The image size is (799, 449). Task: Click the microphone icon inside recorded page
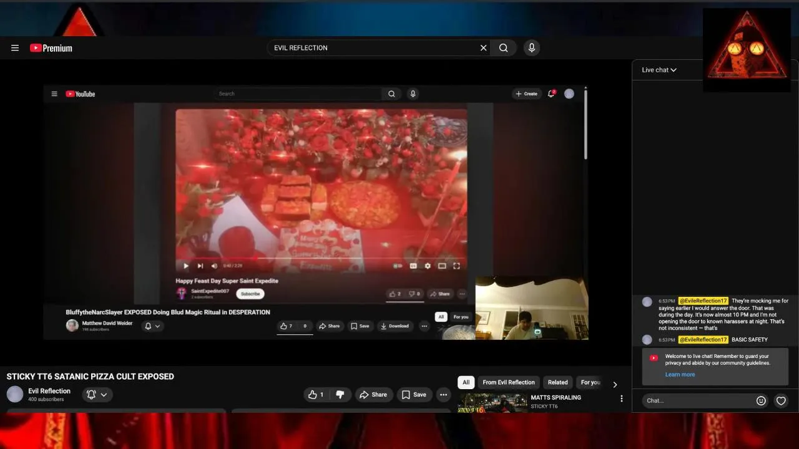click(413, 94)
